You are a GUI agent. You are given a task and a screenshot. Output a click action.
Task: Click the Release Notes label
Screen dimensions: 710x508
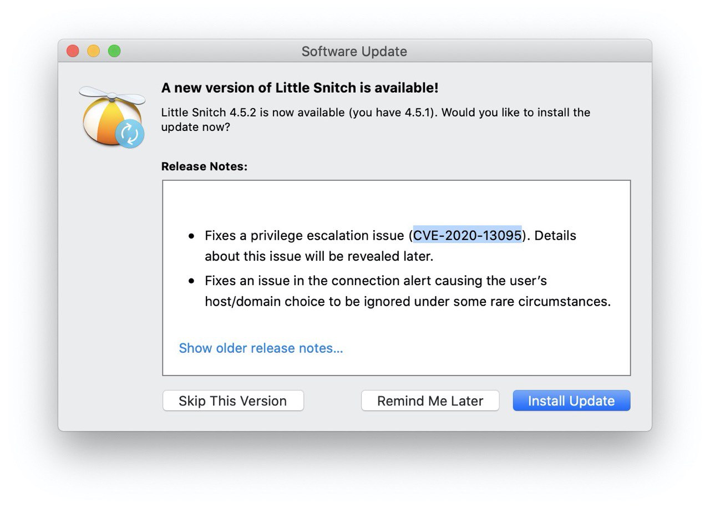coord(204,166)
